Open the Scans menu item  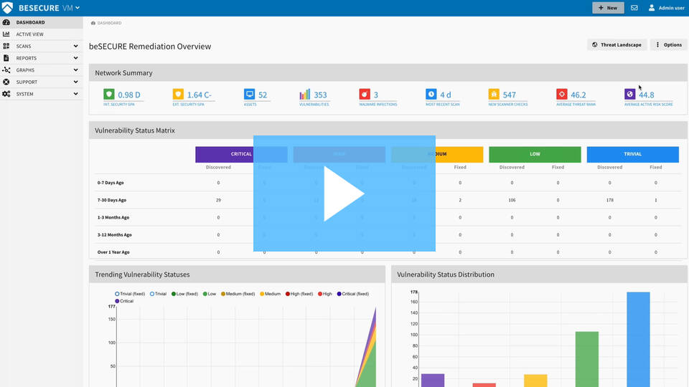[42, 46]
